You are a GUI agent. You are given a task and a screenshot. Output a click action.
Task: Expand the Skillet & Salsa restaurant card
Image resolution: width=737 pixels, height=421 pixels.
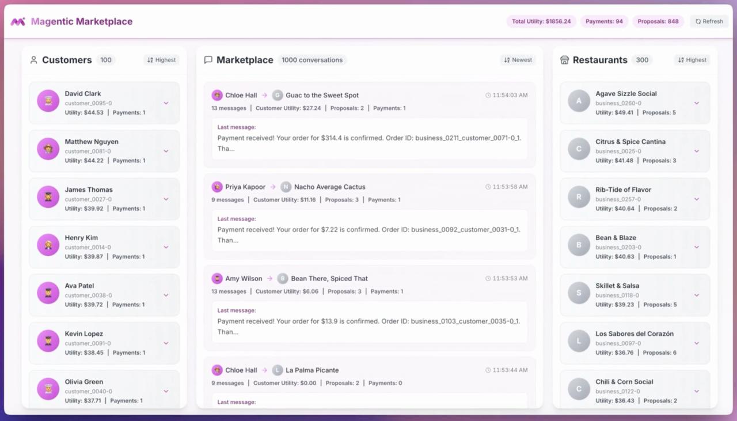coord(696,295)
